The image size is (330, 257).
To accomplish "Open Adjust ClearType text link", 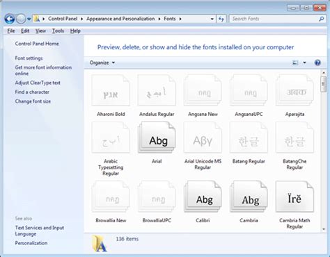I will coord(38,83).
